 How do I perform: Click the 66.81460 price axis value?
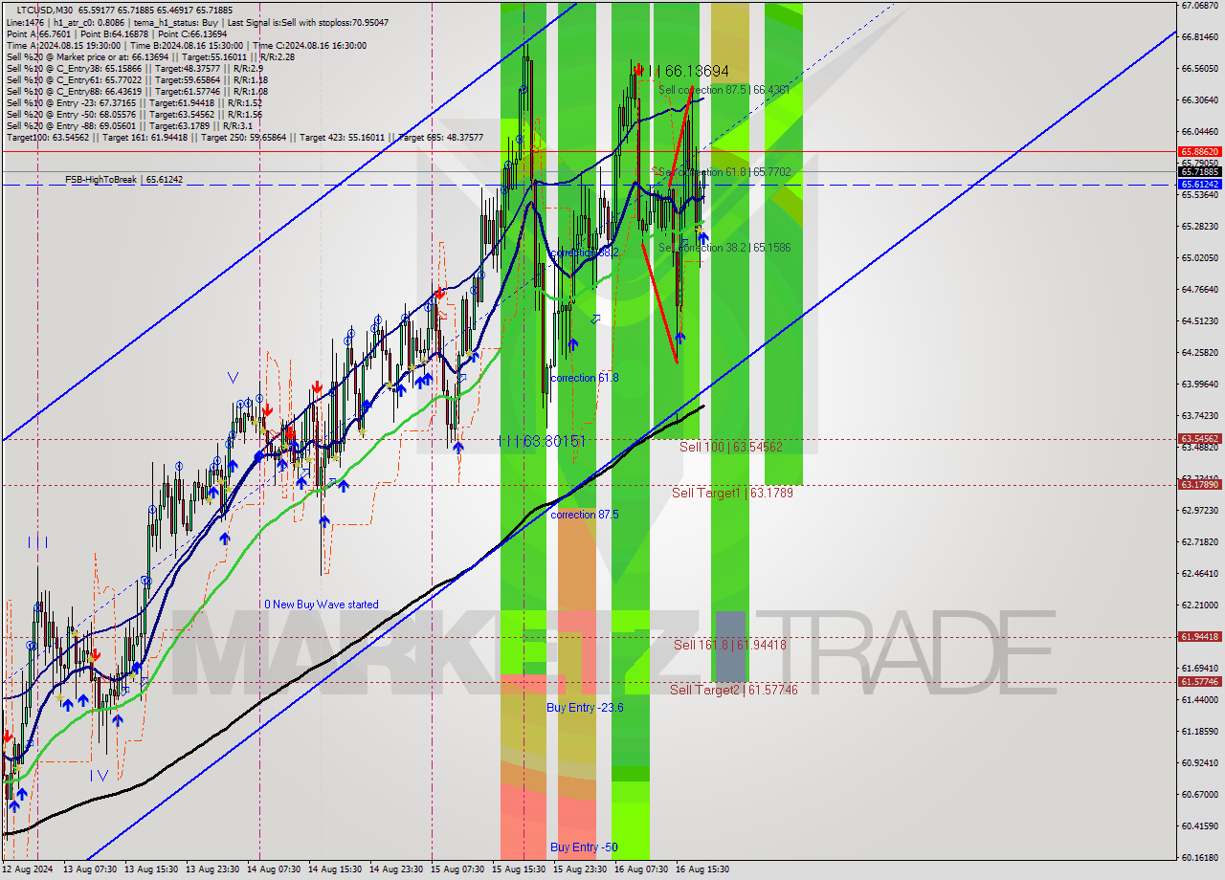[1200, 37]
